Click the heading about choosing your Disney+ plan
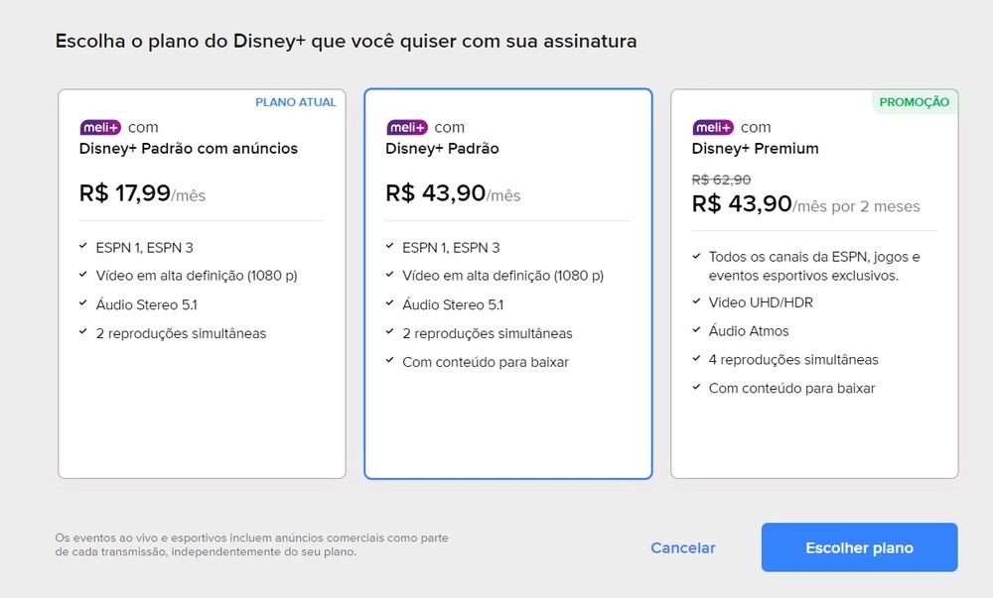Image resolution: width=993 pixels, height=598 pixels. (348, 42)
